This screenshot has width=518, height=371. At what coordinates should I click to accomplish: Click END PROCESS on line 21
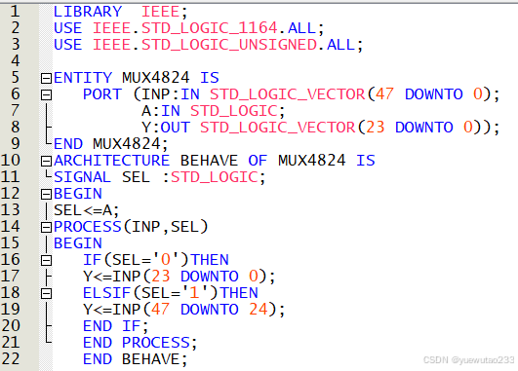pyautogui.click(x=137, y=343)
